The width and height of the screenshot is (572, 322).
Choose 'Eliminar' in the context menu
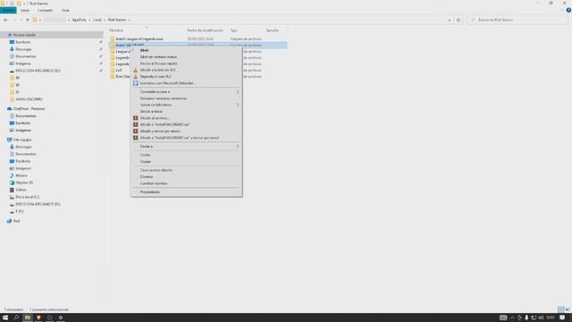(x=147, y=177)
